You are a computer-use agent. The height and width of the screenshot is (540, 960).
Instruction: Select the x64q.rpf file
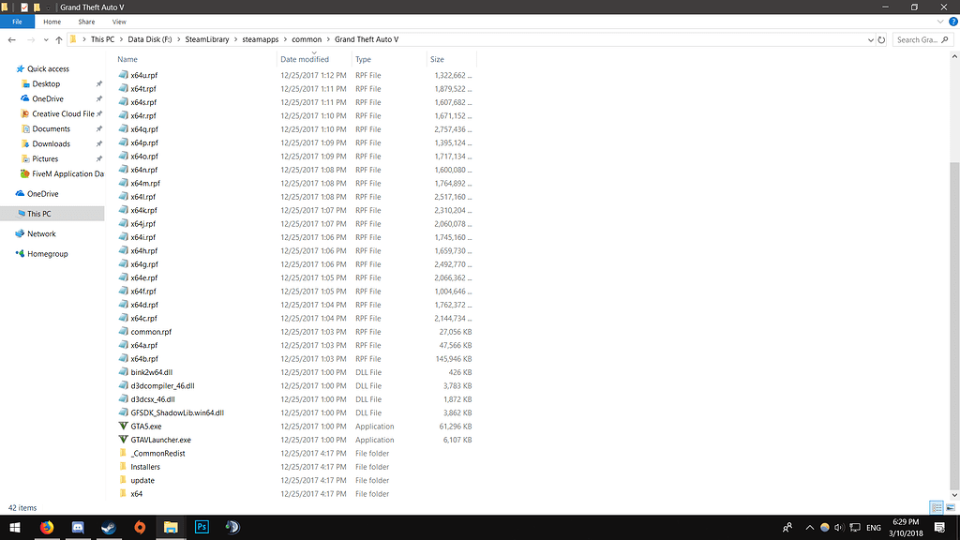(143, 129)
